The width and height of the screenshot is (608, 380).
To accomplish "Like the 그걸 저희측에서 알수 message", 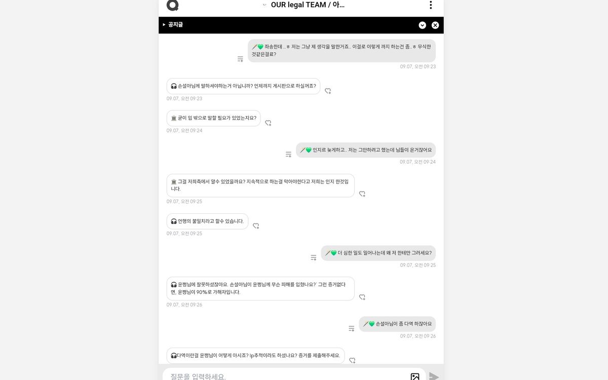I will [362, 194].
